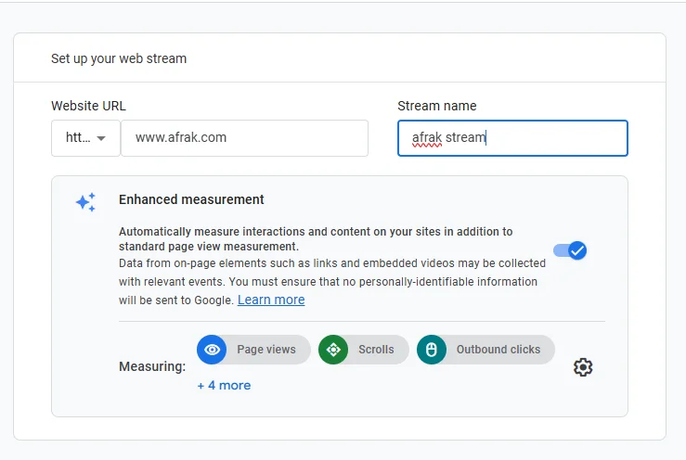Disable the Enhanced measurement toggle
This screenshot has height=460, width=686.
[570, 250]
